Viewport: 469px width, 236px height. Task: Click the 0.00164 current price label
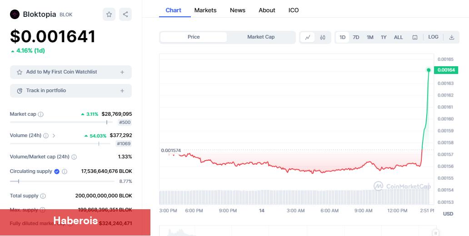[x=446, y=70]
